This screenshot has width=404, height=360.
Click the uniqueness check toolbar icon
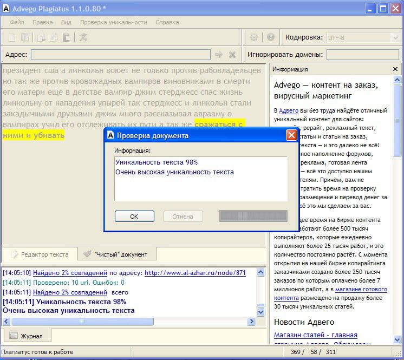[x=83, y=37]
